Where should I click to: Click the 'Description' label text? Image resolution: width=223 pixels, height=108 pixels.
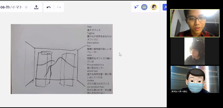click(x=93, y=43)
